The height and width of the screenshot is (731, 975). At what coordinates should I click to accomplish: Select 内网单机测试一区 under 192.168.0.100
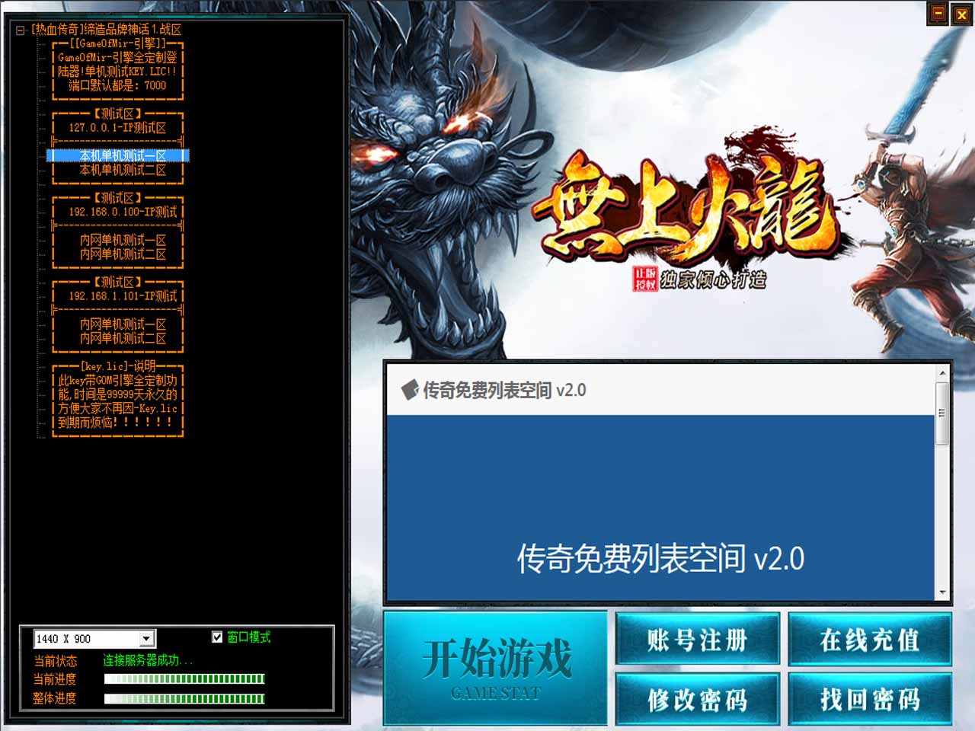coord(122,240)
